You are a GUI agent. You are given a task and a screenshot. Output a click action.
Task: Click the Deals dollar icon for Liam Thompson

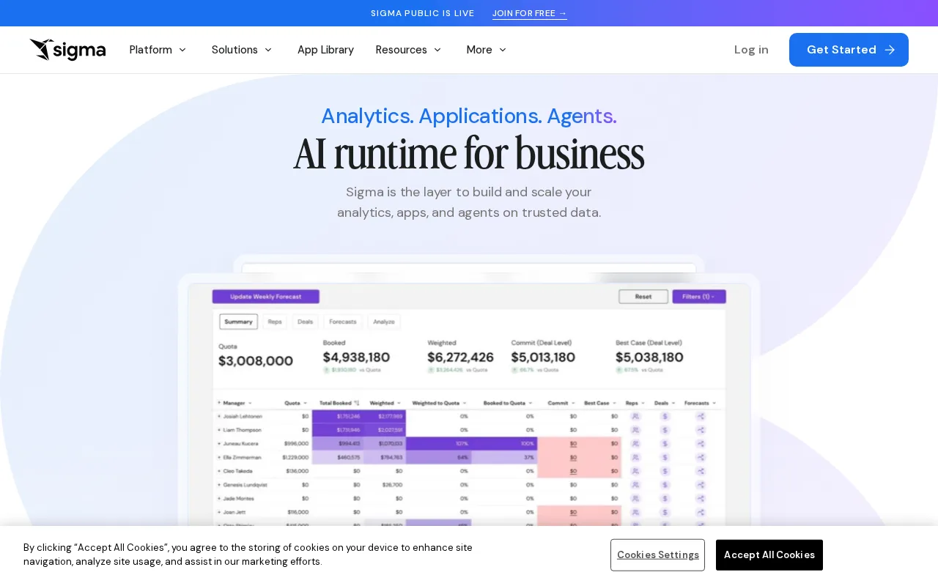(665, 430)
